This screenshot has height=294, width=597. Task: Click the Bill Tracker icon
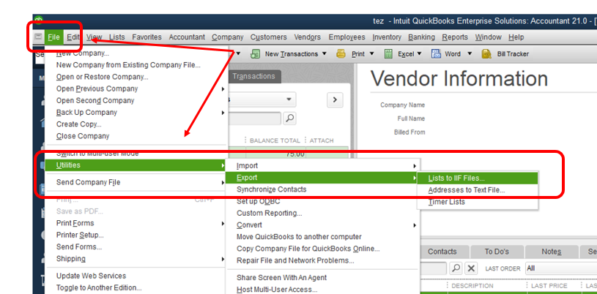[x=486, y=54]
